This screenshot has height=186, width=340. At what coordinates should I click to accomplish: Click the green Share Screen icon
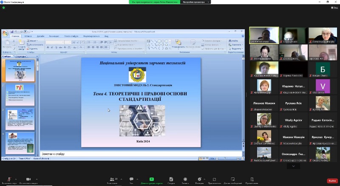tap(152, 179)
